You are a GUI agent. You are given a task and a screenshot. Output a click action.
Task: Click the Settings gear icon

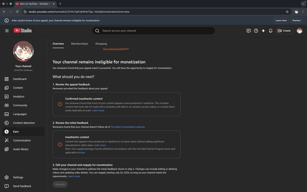7,177
